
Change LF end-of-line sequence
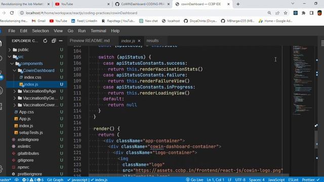[x=229, y=180]
